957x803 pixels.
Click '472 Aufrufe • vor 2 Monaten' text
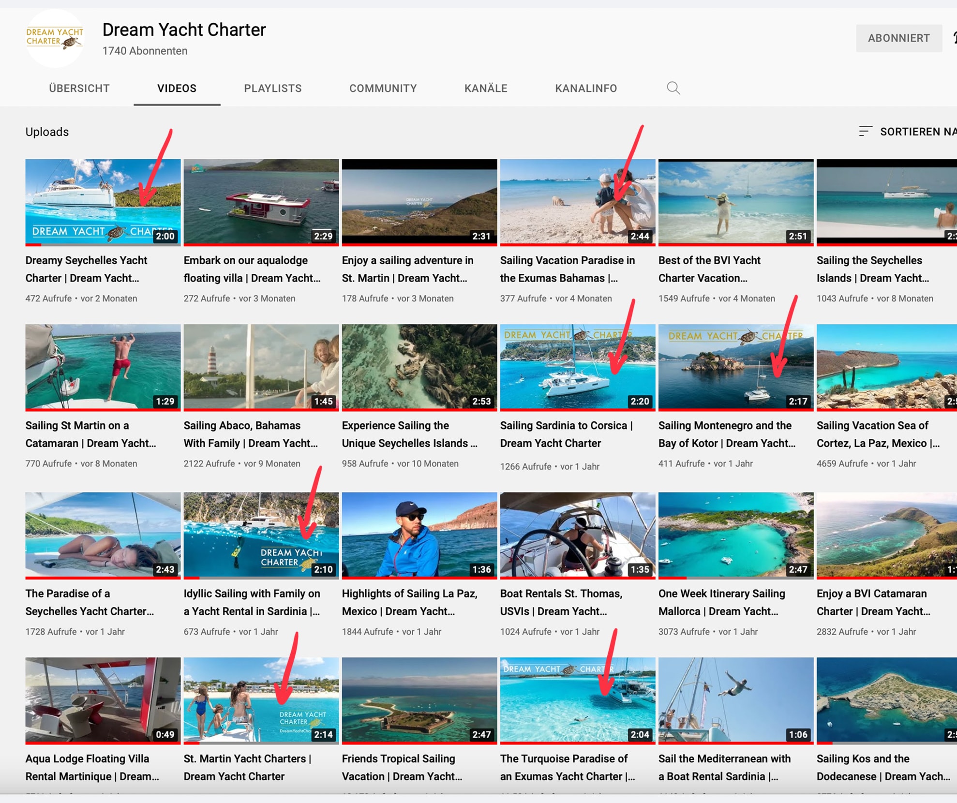point(81,298)
